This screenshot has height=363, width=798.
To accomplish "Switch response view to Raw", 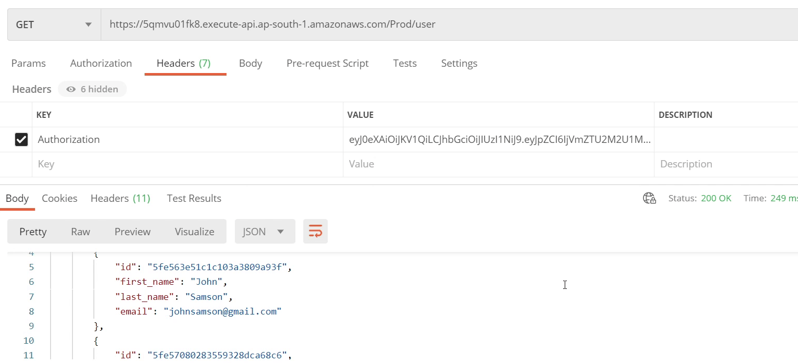I will (80, 232).
